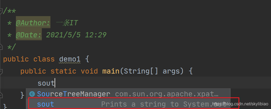The height and width of the screenshot is (109, 271).
Task: Click the 一条IT author name text
Action: (67, 23)
